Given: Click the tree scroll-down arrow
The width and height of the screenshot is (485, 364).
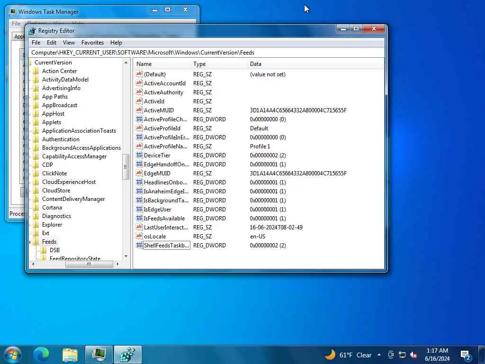Looking at the screenshot, I should tap(126, 256).
